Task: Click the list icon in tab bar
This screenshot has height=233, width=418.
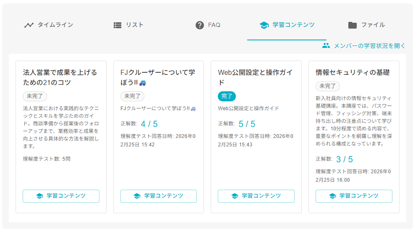Action: click(x=118, y=25)
